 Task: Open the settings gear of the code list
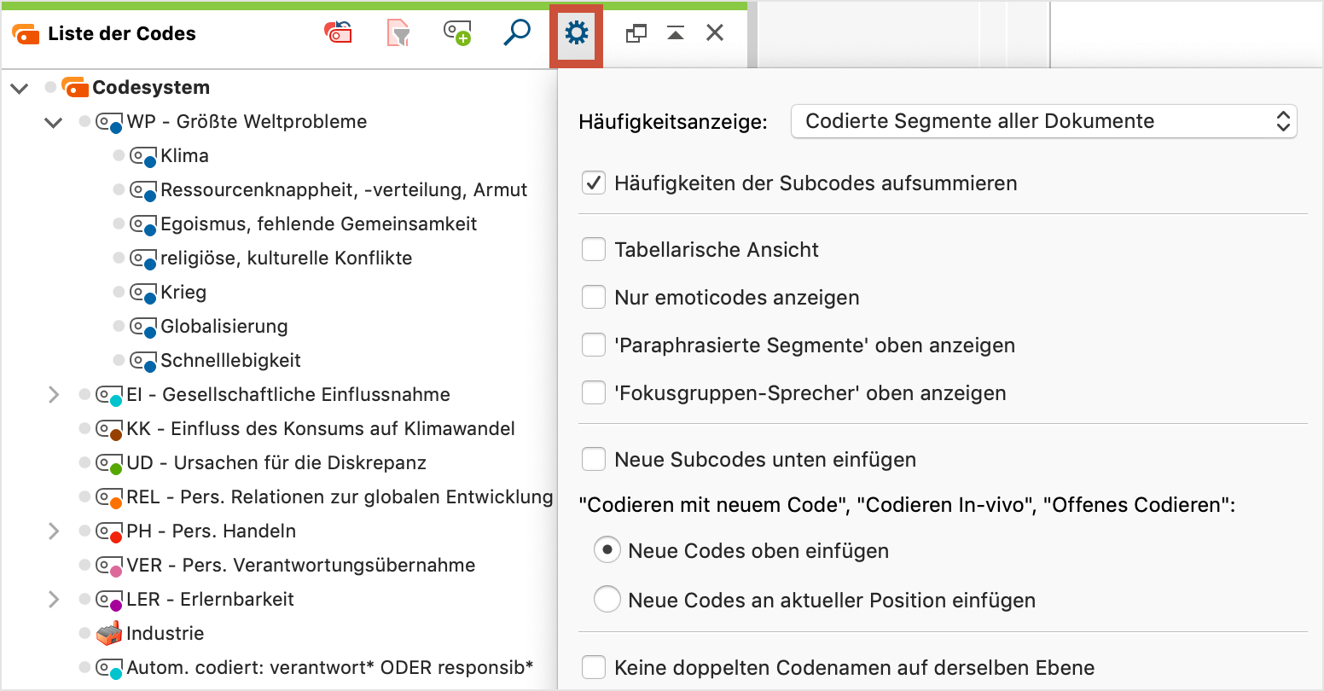click(577, 34)
